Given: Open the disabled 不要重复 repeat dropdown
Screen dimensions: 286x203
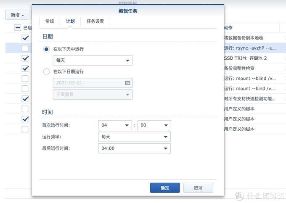Looking at the screenshot, I should pos(93,95).
